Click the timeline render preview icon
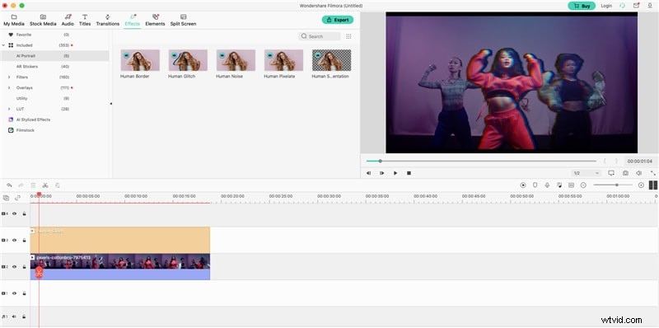This screenshot has width=659, height=328. click(523, 185)
